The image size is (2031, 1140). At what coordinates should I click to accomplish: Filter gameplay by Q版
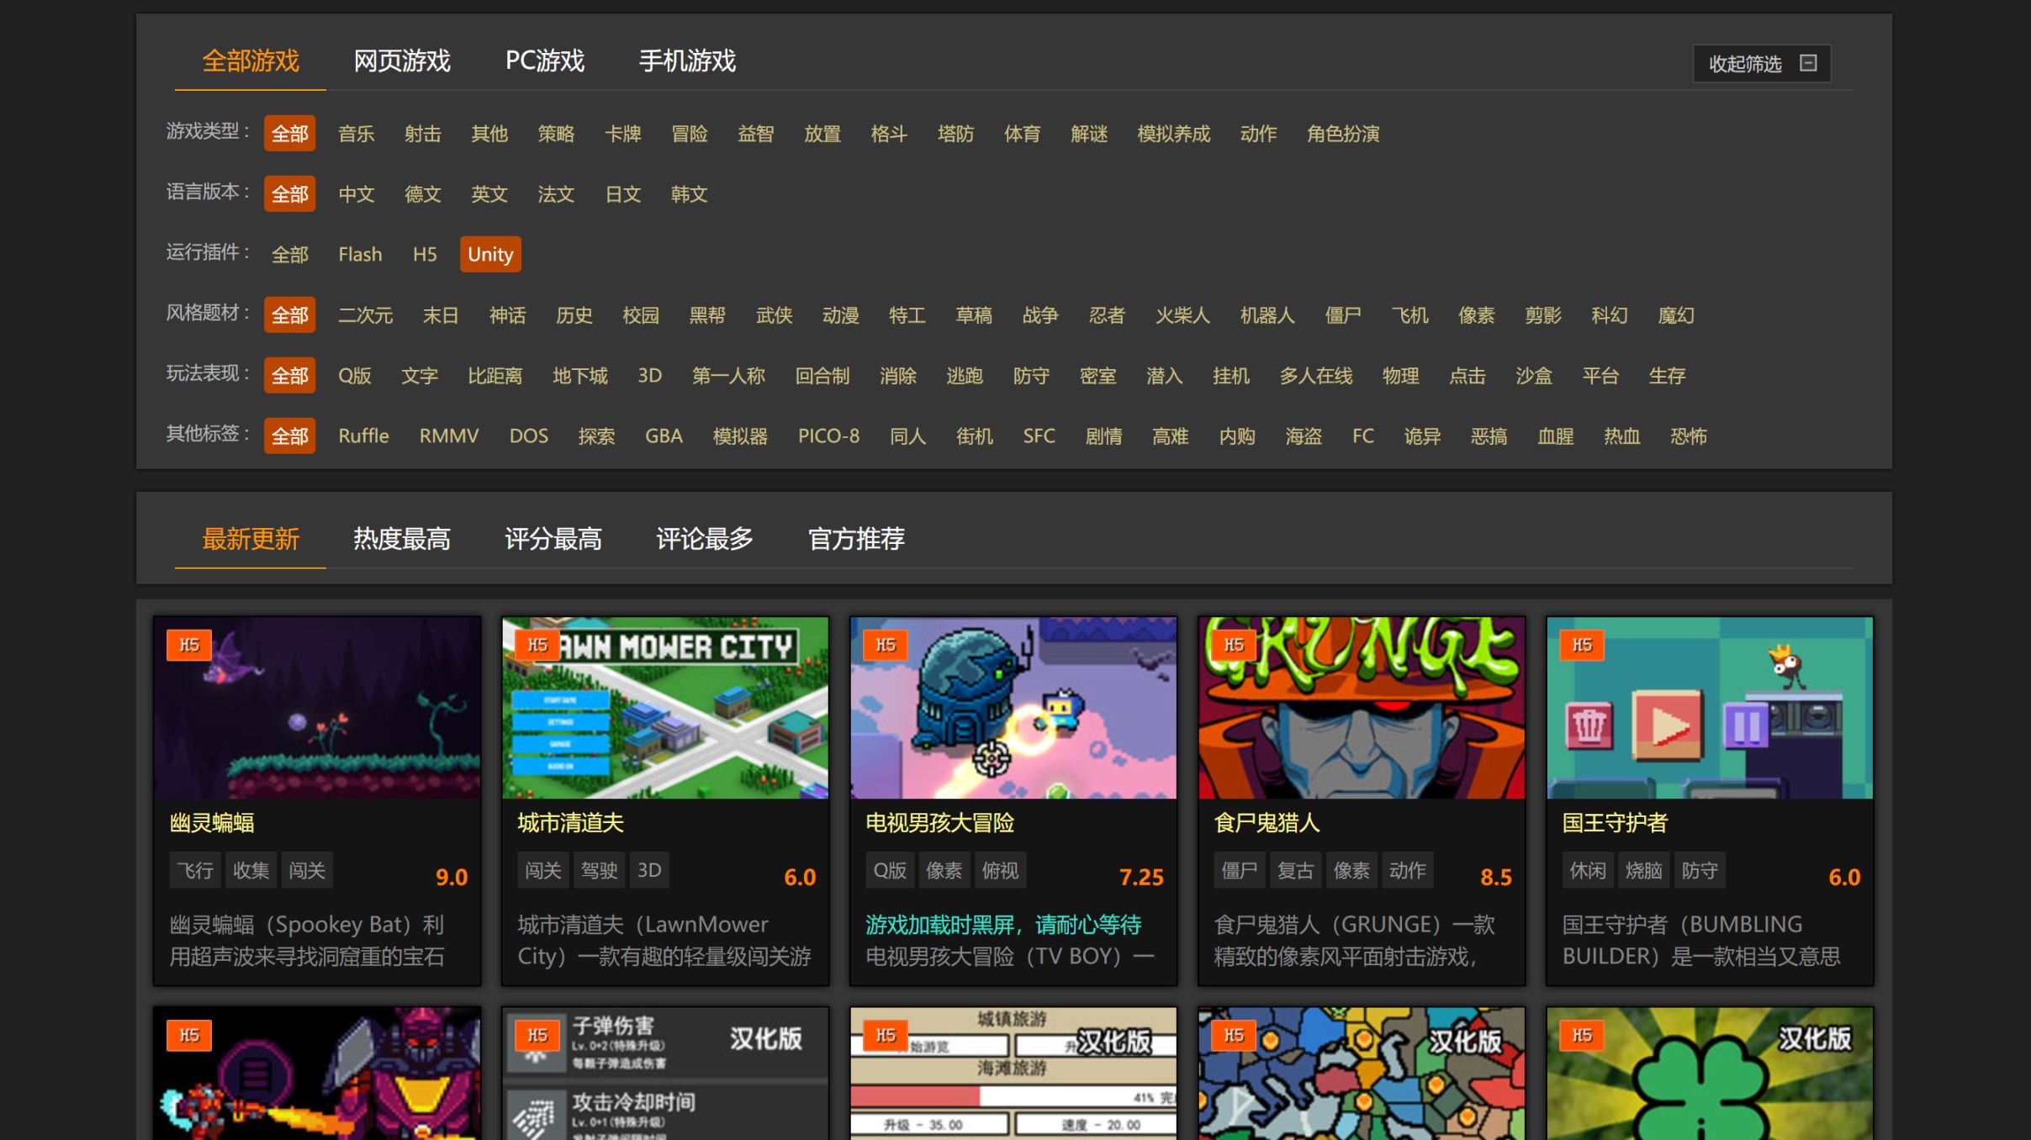tap(355, 376)
